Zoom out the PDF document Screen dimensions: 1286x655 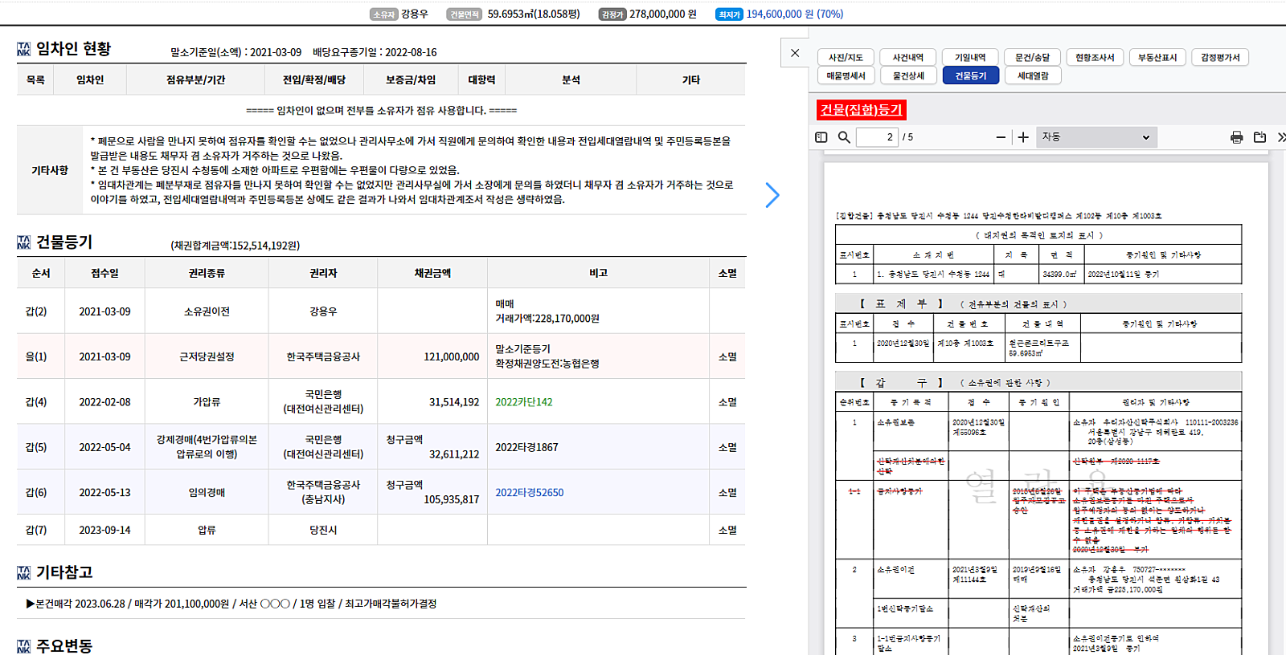[1001, 137]
